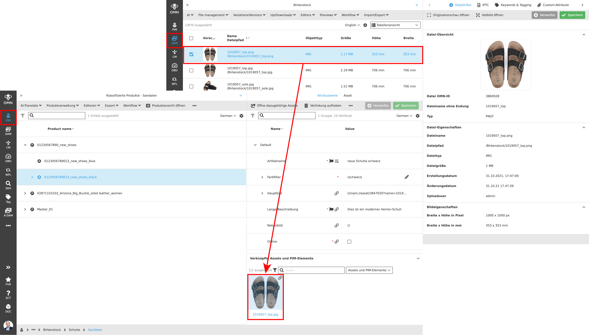This screenshot has width=589, height=335.
Task: Switch to Keywords & Tagging tab
Action: pyautogui.click(x=513, y=5)
